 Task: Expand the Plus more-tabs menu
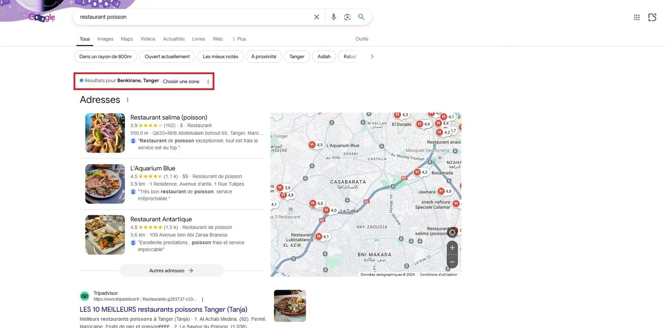pos(239,39)
